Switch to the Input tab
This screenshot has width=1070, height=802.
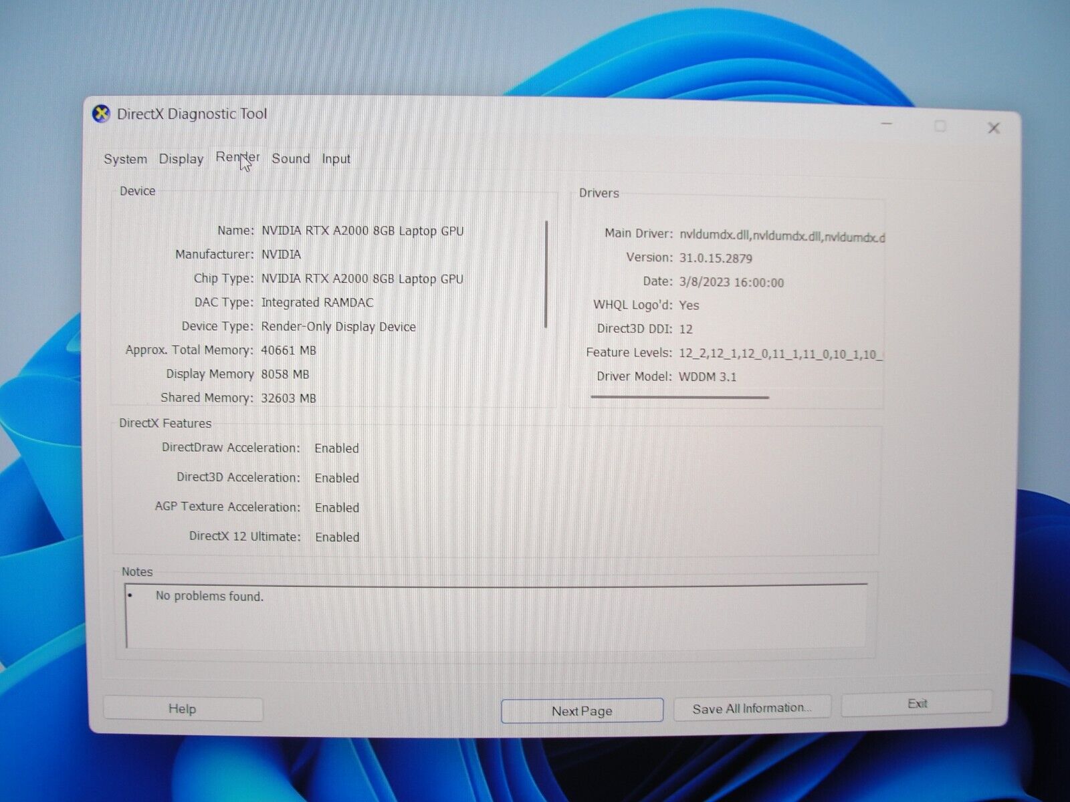click(336, 159)
